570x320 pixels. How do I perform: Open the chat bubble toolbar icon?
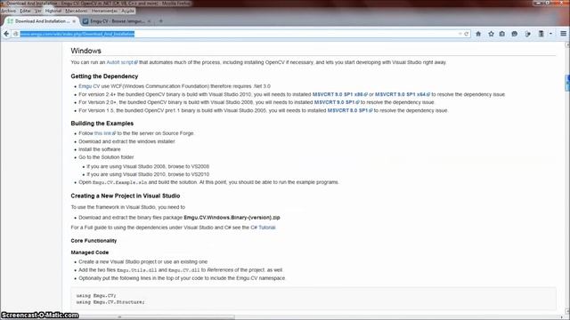(x=515, y=34)
